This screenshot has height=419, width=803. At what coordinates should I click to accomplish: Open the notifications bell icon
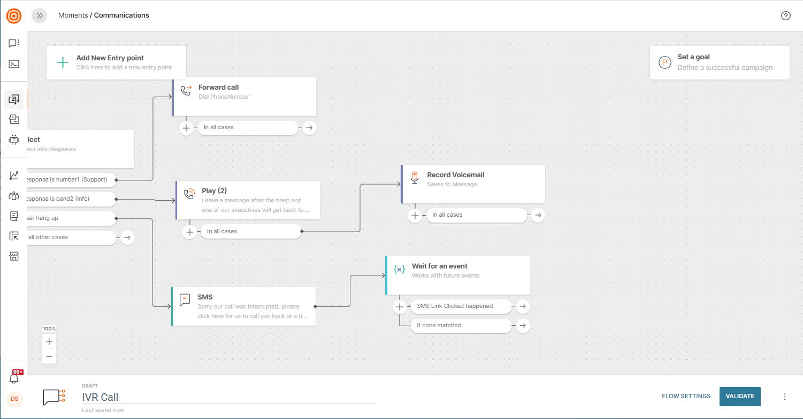tap(14, 378)
